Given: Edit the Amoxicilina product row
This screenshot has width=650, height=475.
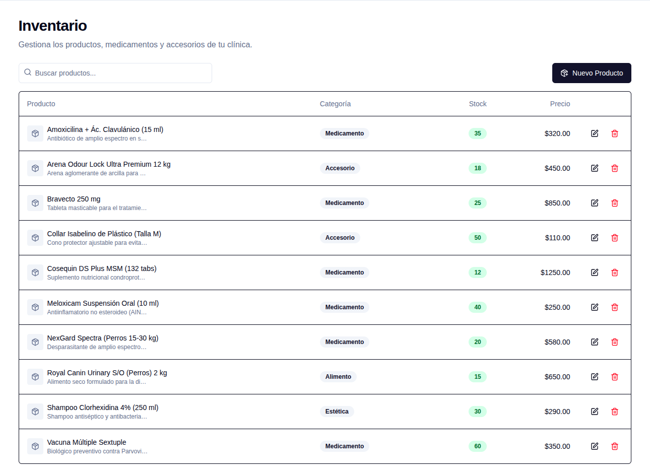Looking at the screenshot, I should tap(595, 133).
